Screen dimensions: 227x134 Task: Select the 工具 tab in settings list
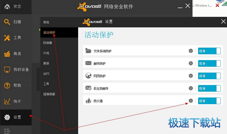pos(46,84)
